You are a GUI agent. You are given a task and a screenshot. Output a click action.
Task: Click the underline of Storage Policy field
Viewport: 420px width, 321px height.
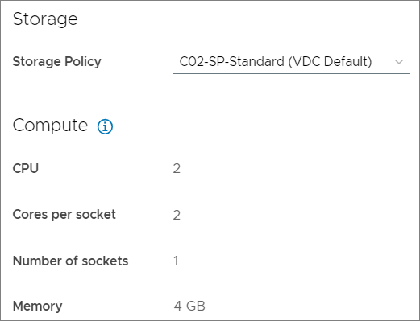291,73
